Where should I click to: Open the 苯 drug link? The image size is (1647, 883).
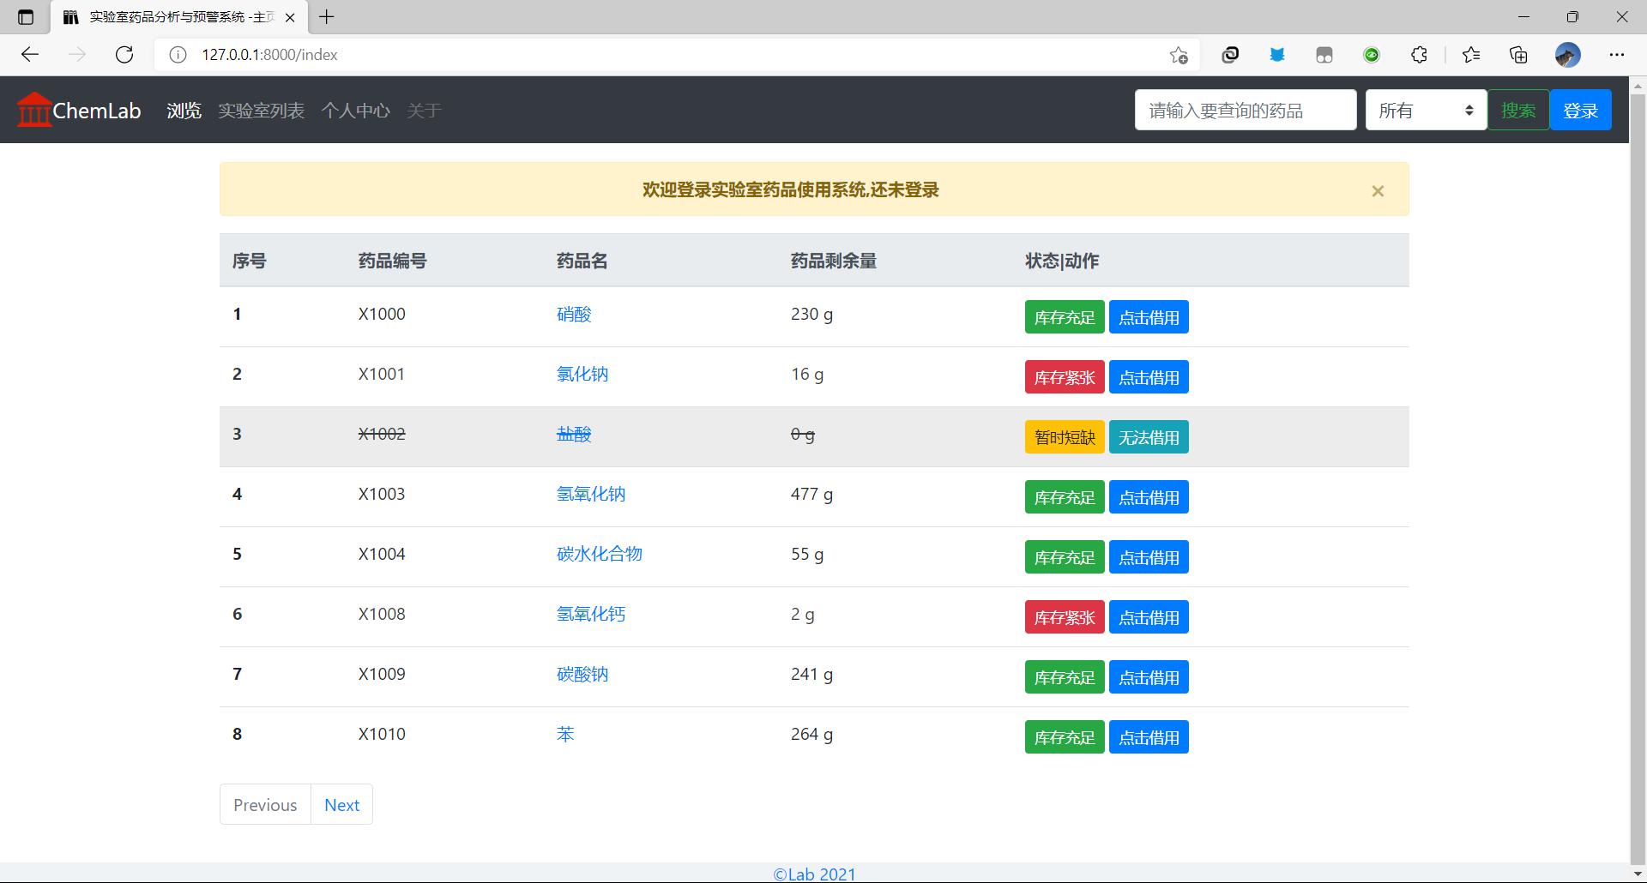click(x=565, y=734)
